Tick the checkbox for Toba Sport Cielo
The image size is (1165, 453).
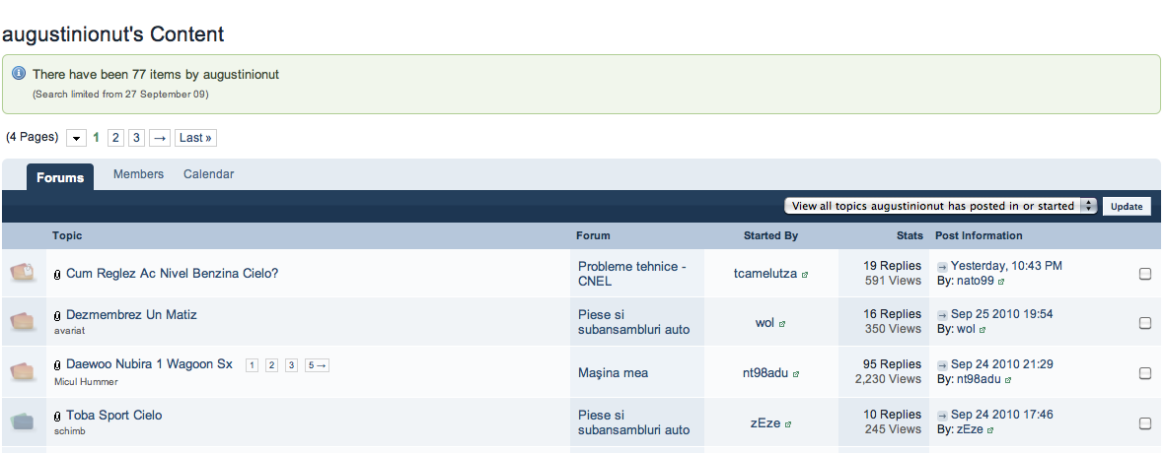tap(1145, 423)
